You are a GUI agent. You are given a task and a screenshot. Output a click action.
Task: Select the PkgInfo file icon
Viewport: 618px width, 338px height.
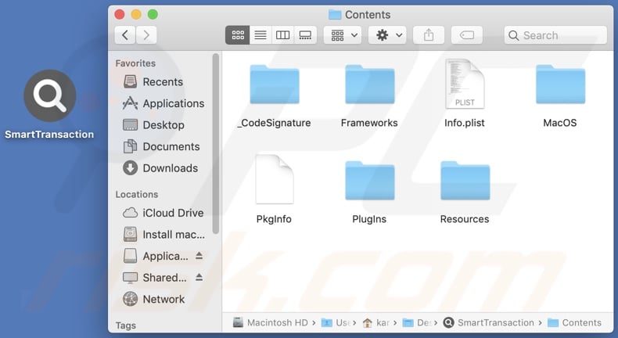pos(275,179)
